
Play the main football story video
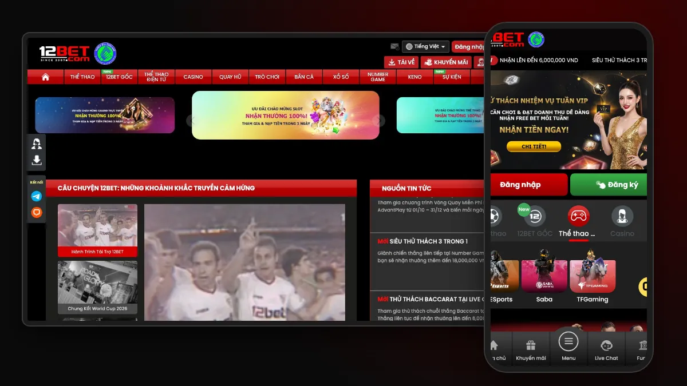point(244,262)
